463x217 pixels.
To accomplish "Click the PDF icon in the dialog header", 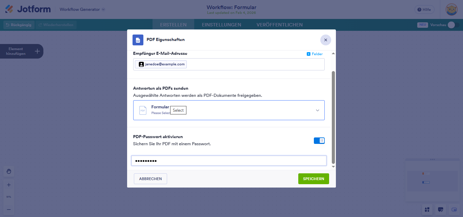I will [138, 40].
